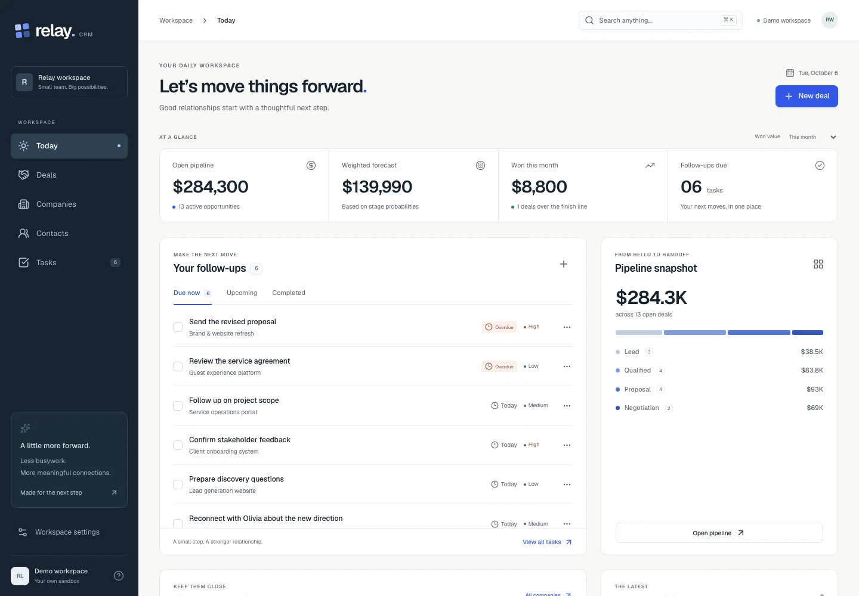Viewport: 859px width, 596px height.
Task: Open Workspace settings in the sidebar
Action: pyautogui.click(x=69, y=532)
